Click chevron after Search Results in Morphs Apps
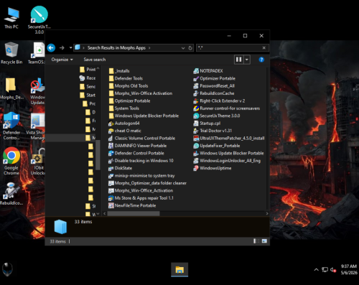The width and height of the screenshot is (359, 285). [149, 48]
